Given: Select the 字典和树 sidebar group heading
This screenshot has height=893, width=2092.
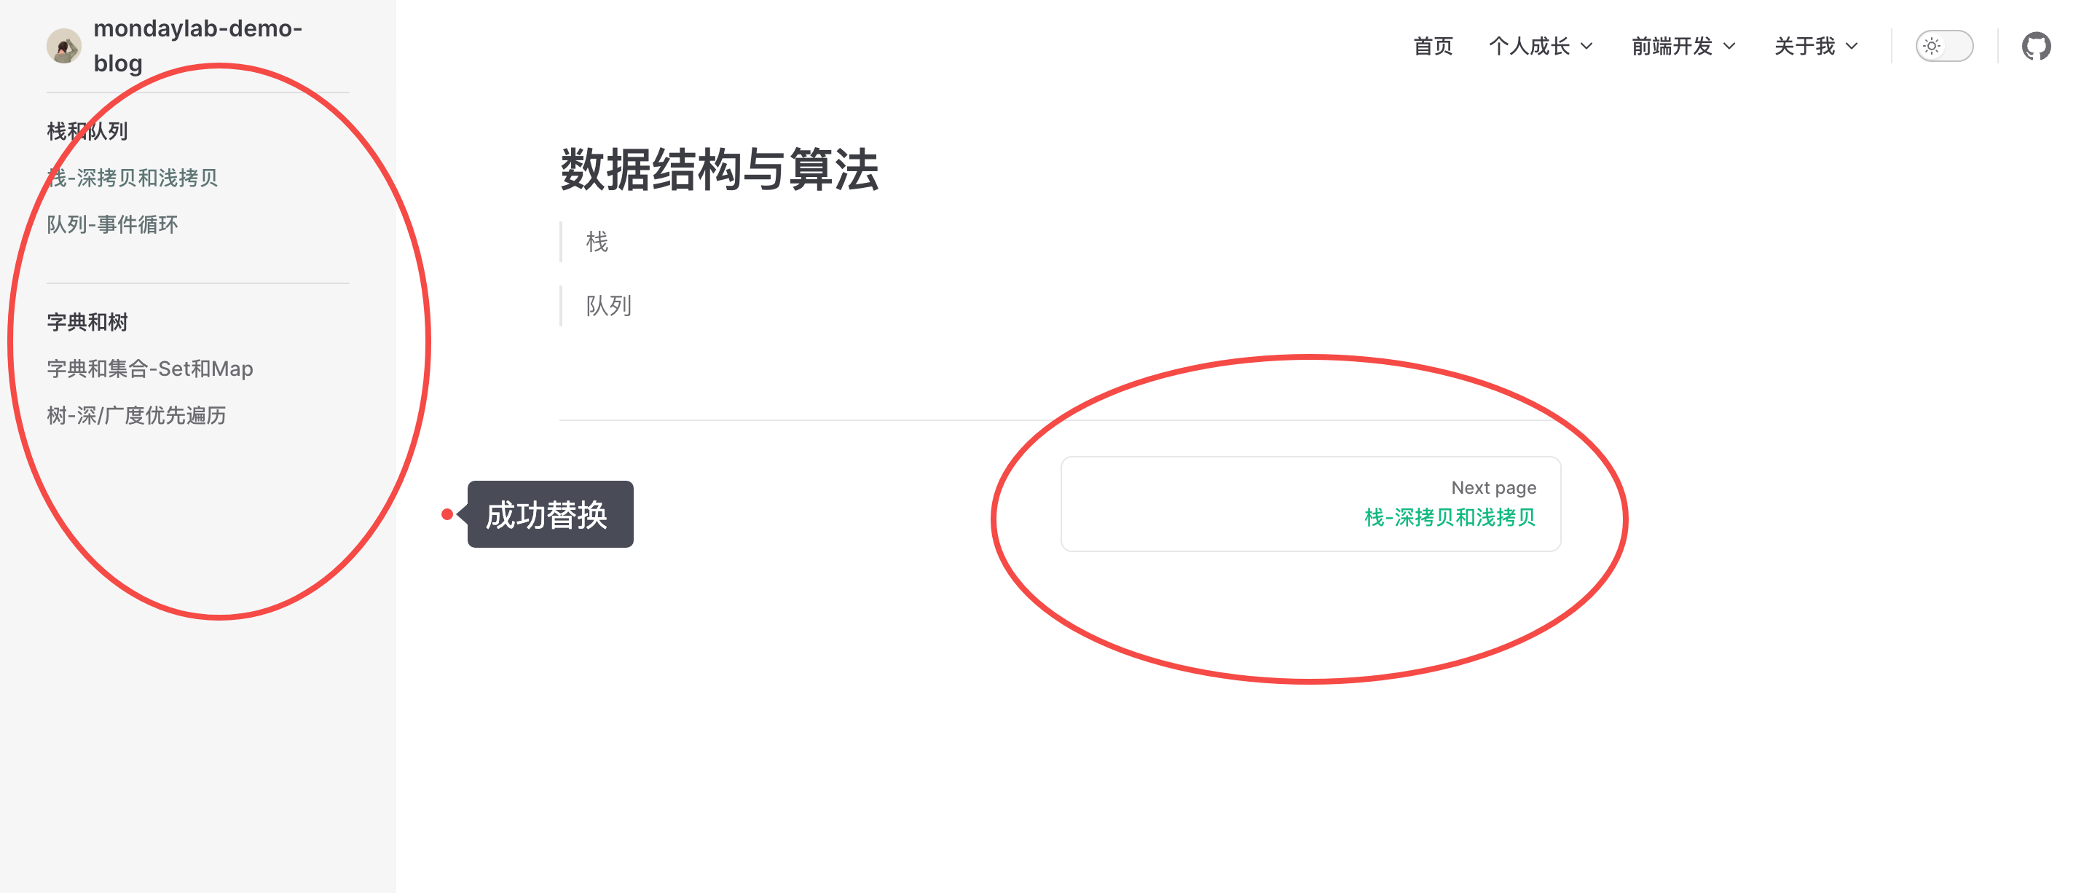Looking at the screenshot, I should pyautogui.click(x=87, y=322).
